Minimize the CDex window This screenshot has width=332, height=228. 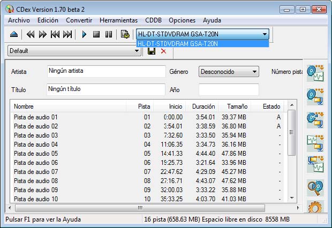click(x=286, y=10)
